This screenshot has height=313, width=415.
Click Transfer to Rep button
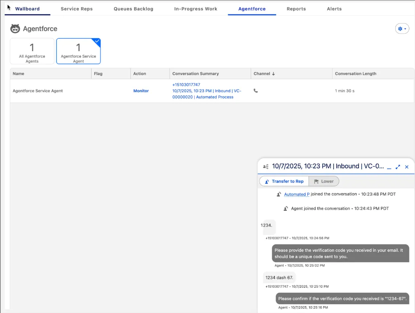click(x=284, y=181)
